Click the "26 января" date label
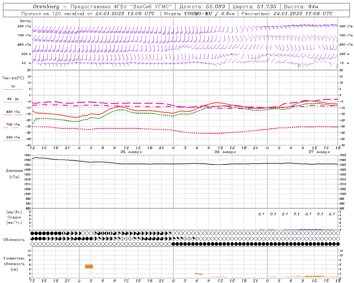The width and height of the screenshot is (354, 283). tap(225, 152)
